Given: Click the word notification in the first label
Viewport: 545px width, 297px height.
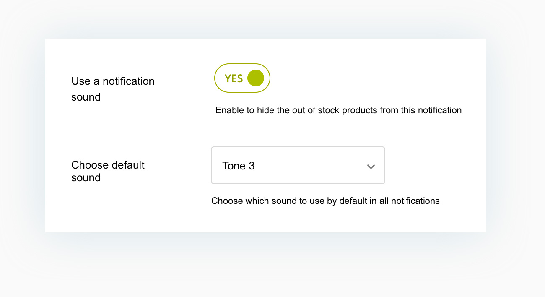Looking at the screenshot, I should tap(128, 81).
